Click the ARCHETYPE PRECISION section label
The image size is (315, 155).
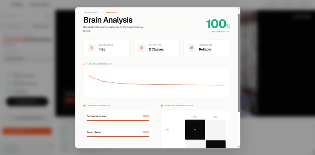point(98,105)
